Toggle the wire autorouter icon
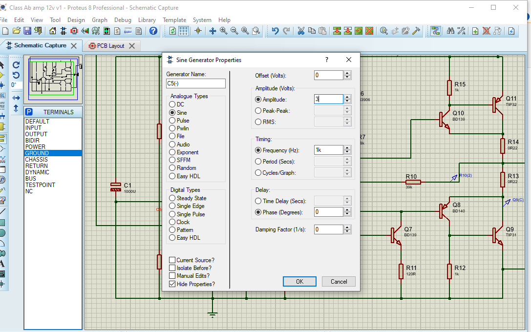 coord(436,31)
